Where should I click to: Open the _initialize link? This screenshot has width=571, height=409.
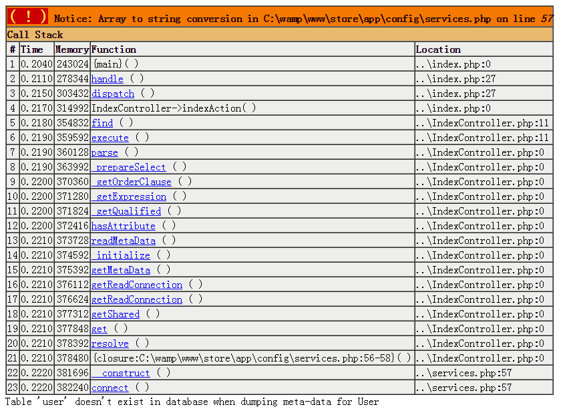[x=120, y=255]
